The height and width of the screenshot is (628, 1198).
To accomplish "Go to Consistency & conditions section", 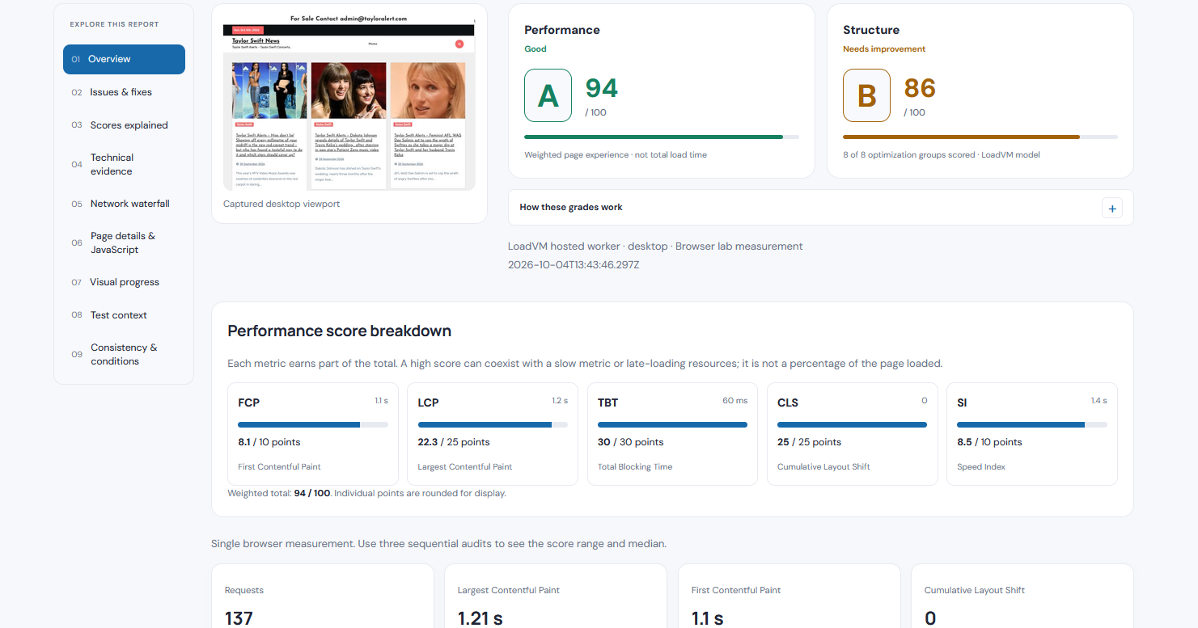I will click(124, 354).
